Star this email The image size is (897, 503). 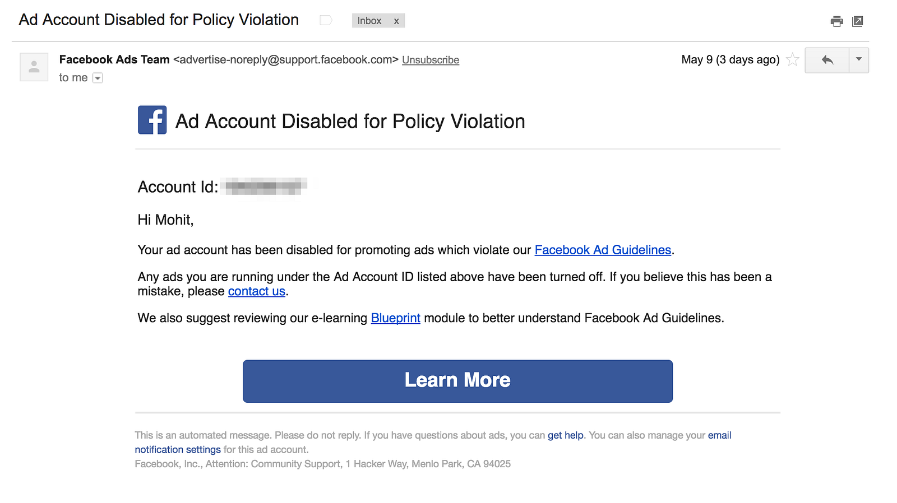(792, 59)
